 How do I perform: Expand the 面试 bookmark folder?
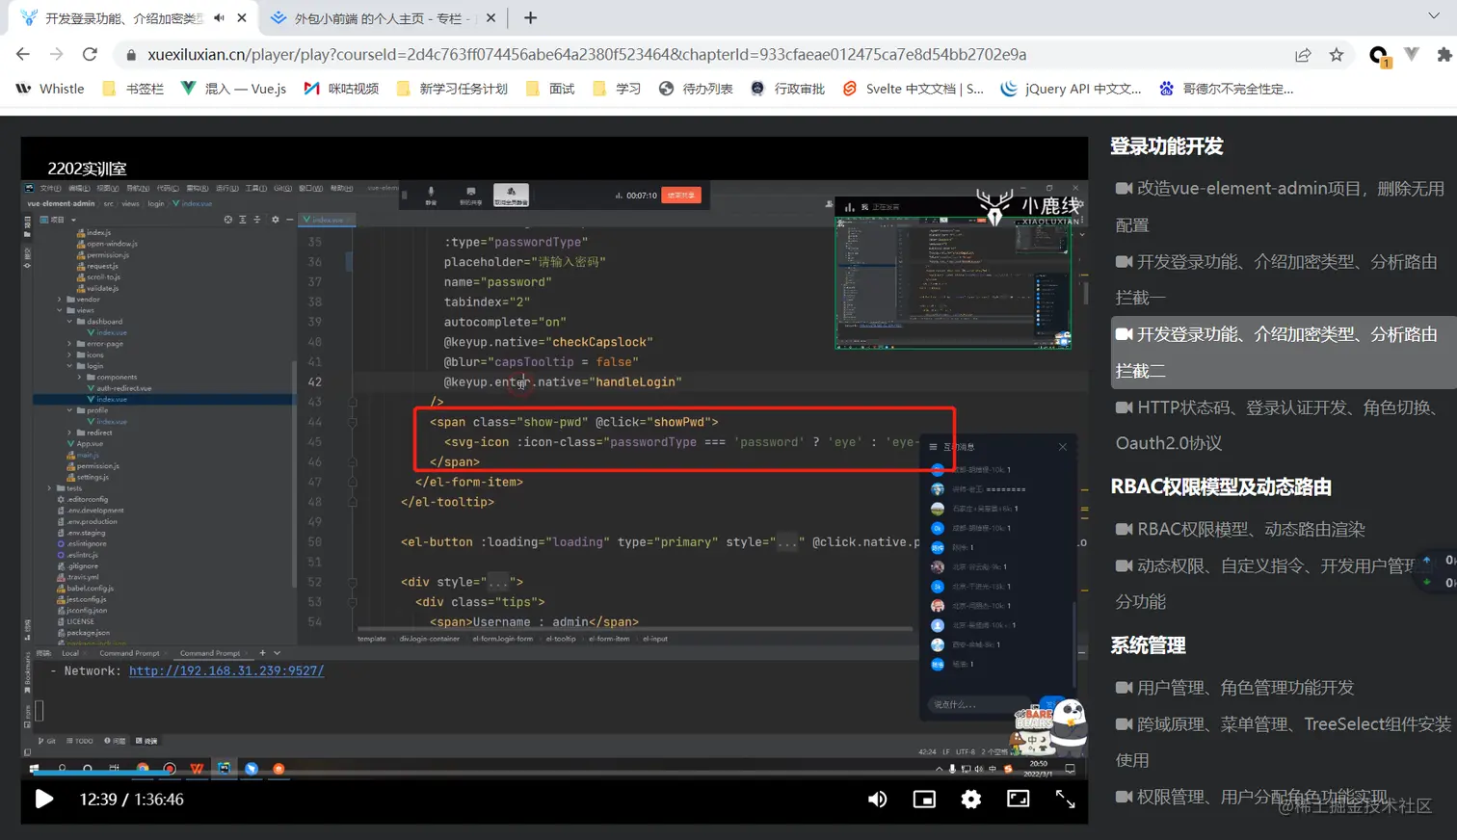pos(551,89)
